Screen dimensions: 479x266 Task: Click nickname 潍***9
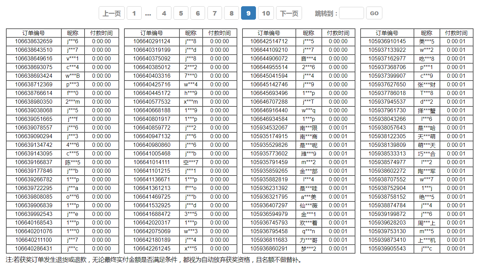click(309, 154)
